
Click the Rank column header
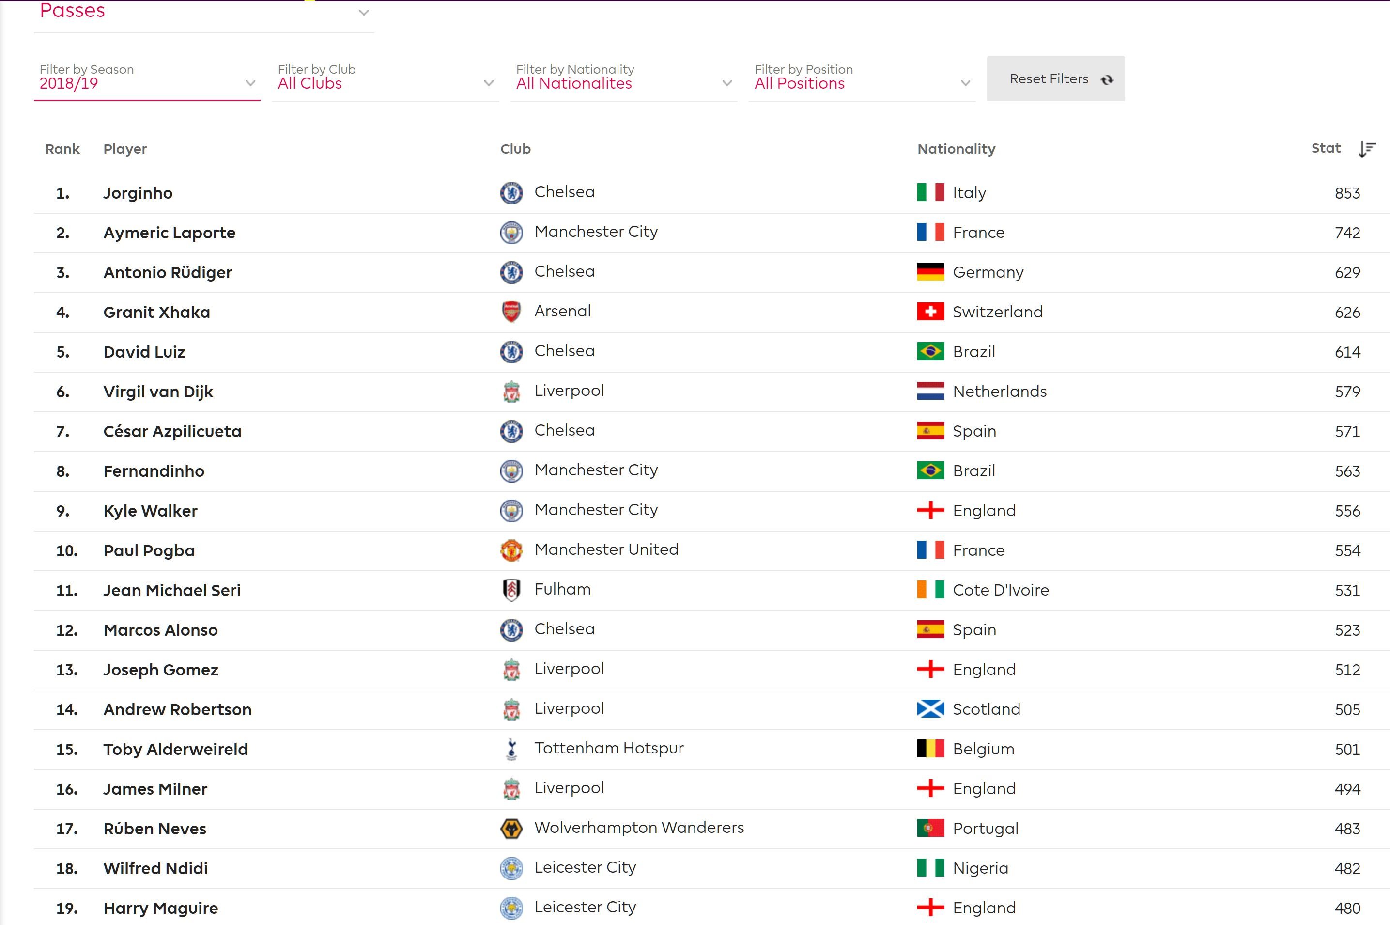point(62,149)
